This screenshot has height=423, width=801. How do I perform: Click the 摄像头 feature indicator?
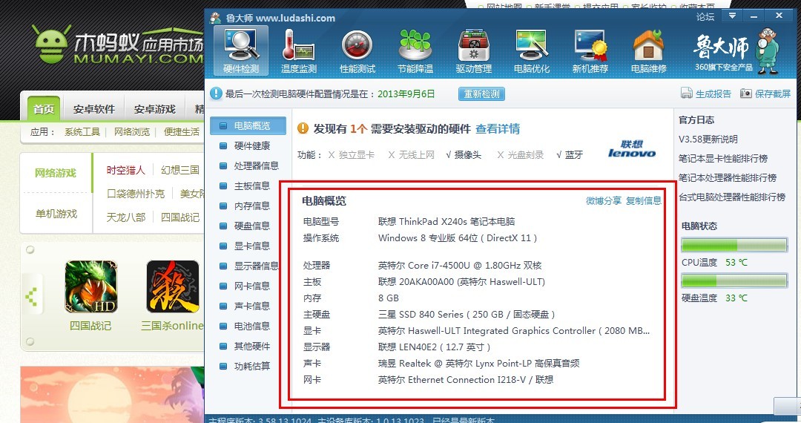[464, 155]
